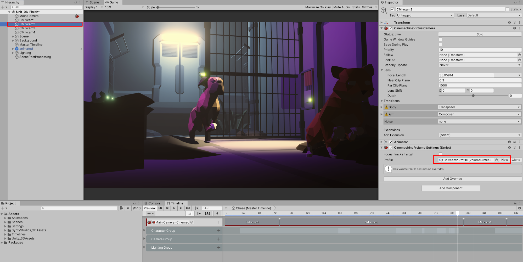Switch to the Scene tab
The height and width of the screenshot is (262, 523).
coord(92,2)
